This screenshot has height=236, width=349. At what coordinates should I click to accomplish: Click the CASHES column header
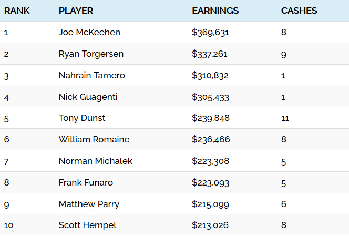click(299, 11)
